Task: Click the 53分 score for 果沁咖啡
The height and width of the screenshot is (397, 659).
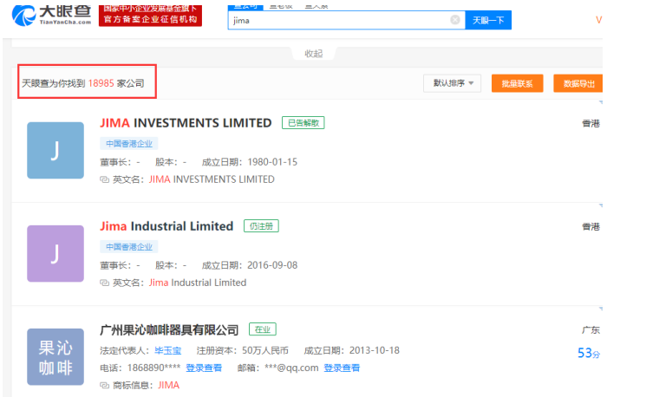Action: [x=589, y=353]
